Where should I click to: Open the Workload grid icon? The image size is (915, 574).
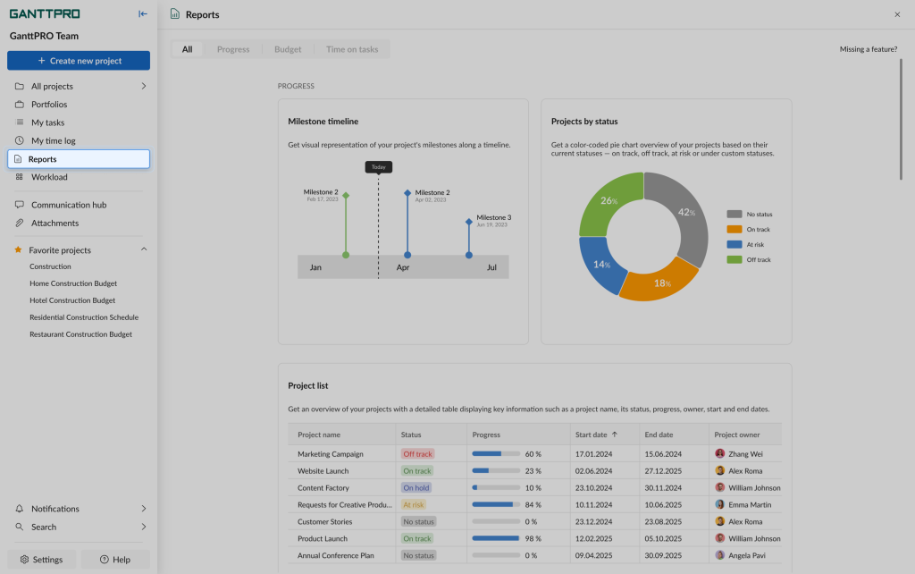tap(17, 176)
